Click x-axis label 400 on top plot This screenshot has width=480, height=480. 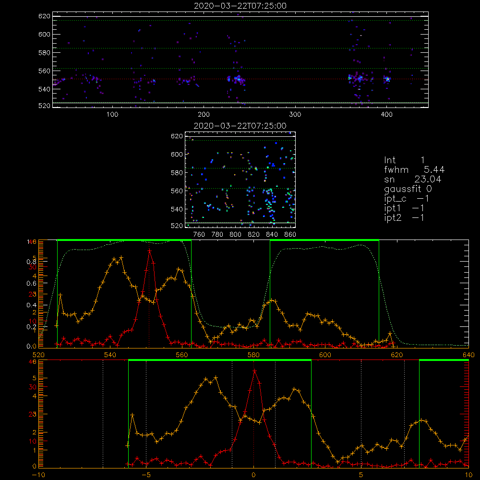click(x=386, y=115)
